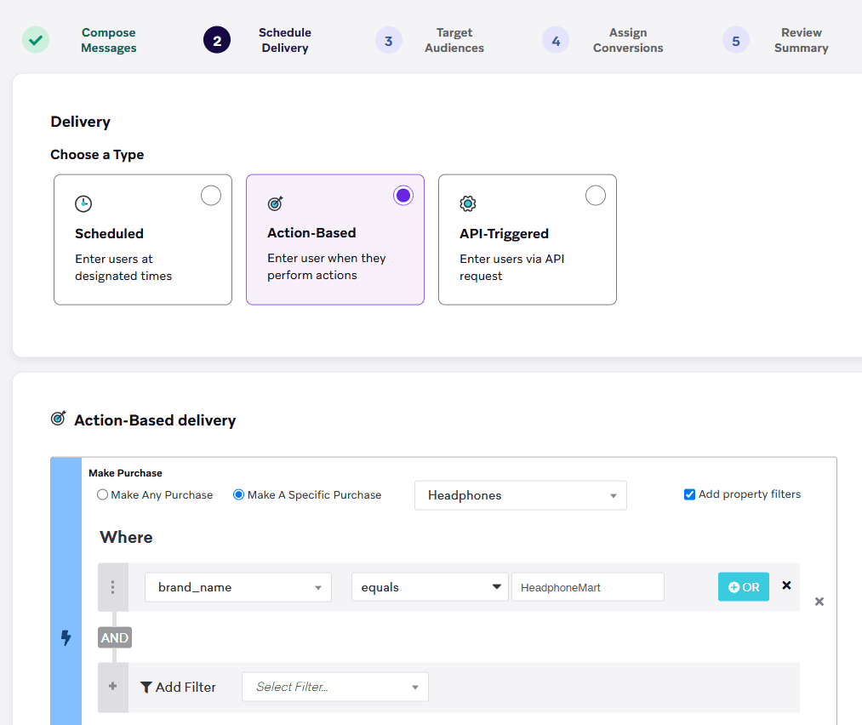This screenshot has width=862, height=725.
Task: Uncheck Add property filters checkbox
Action: (689, 494)
